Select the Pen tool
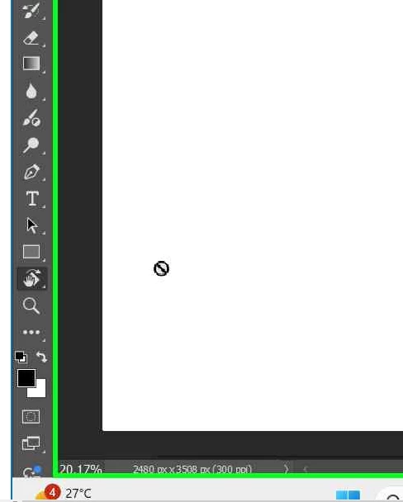Viewport: 403px width, 502px height. click(x=31, y=173)
